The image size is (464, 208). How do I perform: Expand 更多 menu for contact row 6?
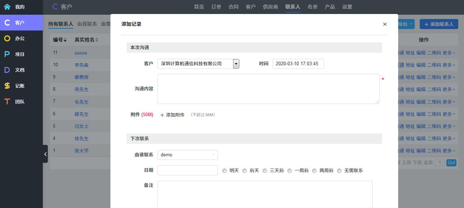tap(449, 114)
